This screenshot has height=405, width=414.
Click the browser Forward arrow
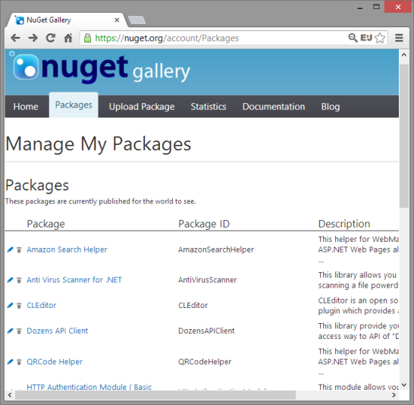pos(33,38)
